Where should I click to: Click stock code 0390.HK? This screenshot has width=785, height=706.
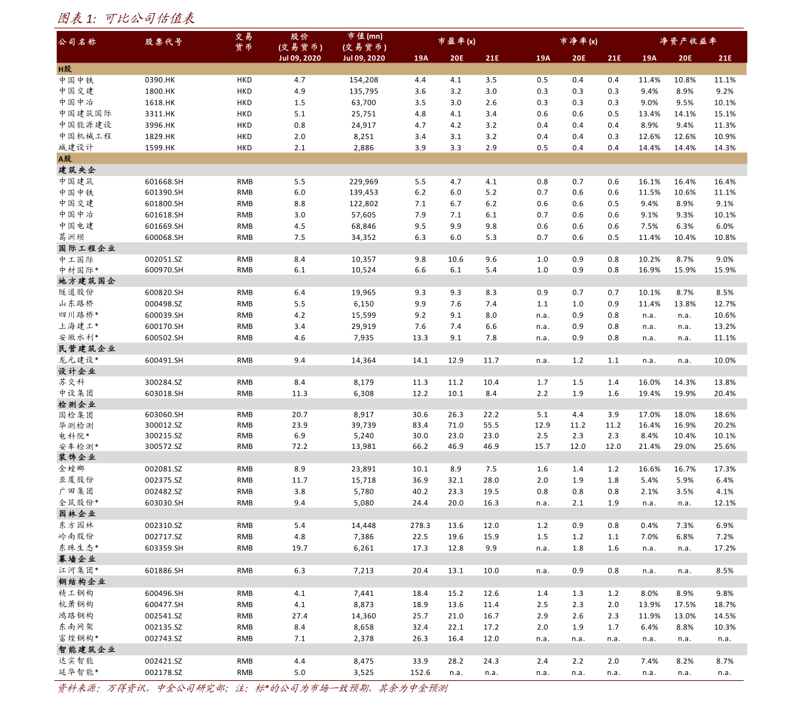coord(160,80)
